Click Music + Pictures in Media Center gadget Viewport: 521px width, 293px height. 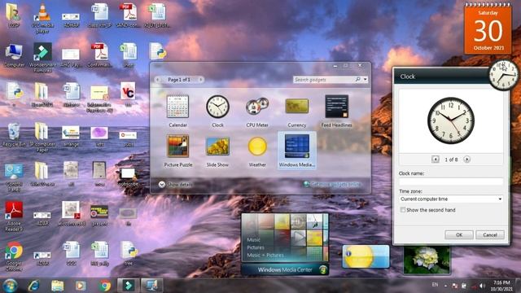[265, 255]
